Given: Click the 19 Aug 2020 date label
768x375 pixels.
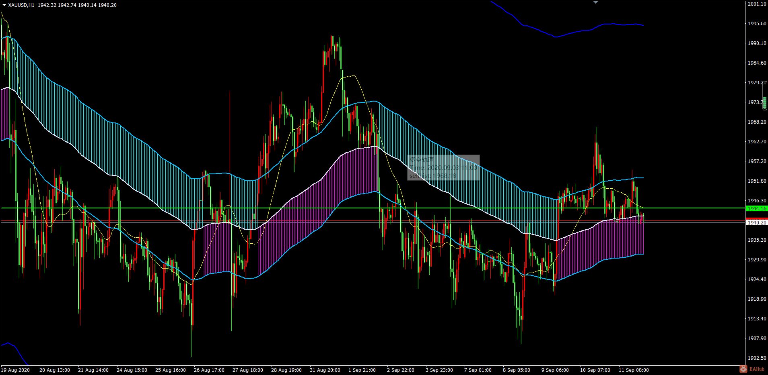Looking at the screenshot, I should (x=15, y=370).
